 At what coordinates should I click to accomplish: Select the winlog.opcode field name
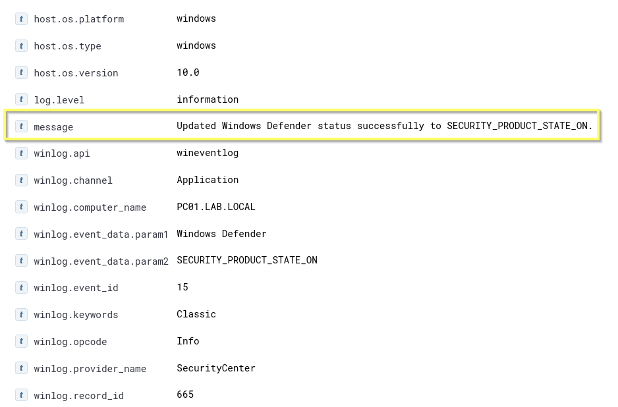click(x=70, y=342)
